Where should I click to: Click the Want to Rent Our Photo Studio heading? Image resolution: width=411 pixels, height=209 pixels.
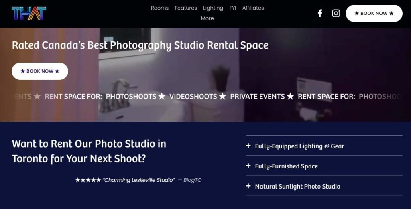tap(89, 151)
